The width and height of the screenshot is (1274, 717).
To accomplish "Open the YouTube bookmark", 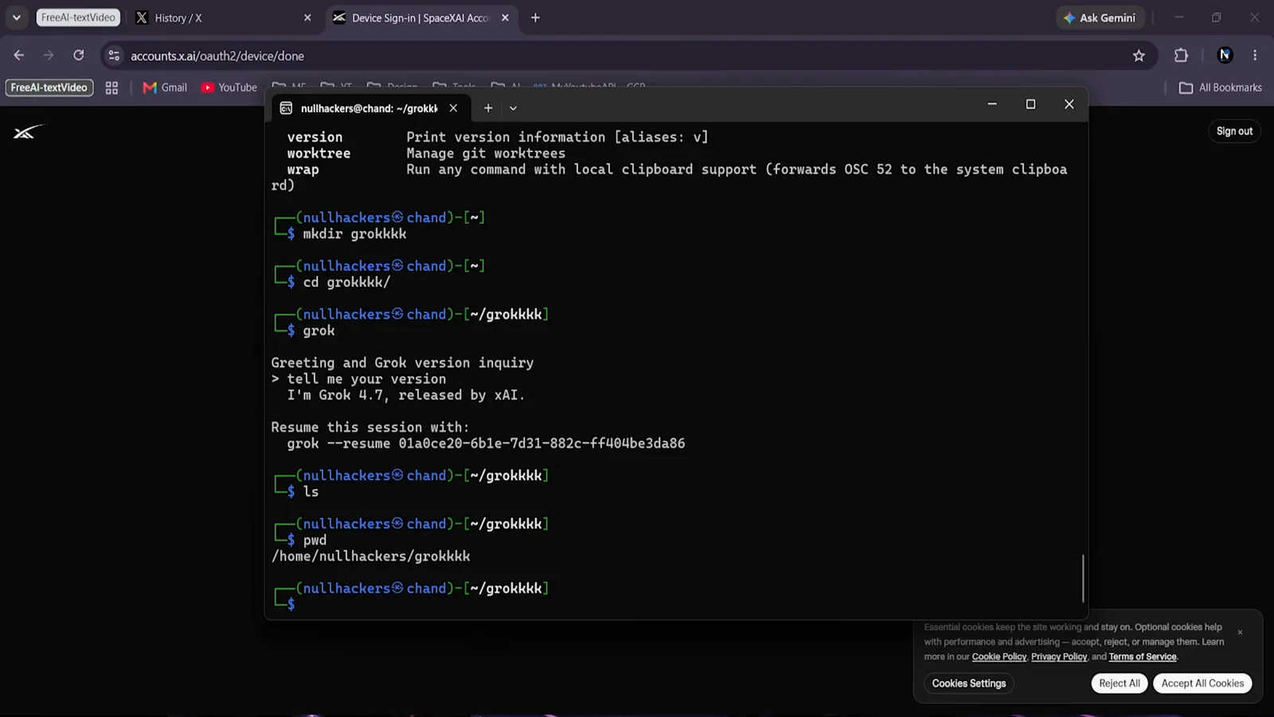I will tap(229, 88).
